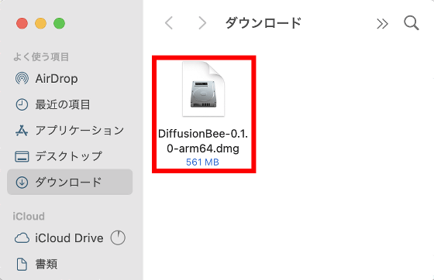Click the AirDrop sidebar icon
The image size is (434, 280).
tap(22, 78)
